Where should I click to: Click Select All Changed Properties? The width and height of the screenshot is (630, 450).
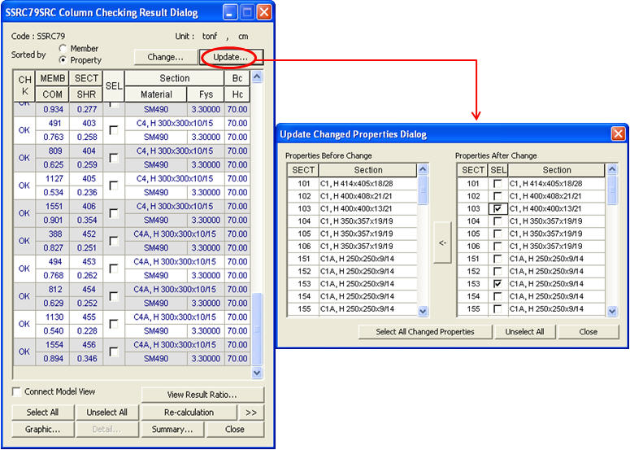pos(425,332)
